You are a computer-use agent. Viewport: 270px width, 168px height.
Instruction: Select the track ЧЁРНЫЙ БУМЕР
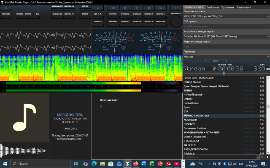pyautogui.click(x=225, y=94)
